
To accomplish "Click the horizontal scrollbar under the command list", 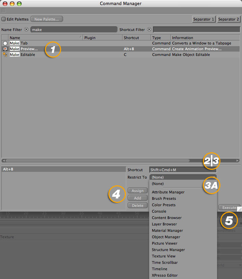I will [x=98, y=161].
